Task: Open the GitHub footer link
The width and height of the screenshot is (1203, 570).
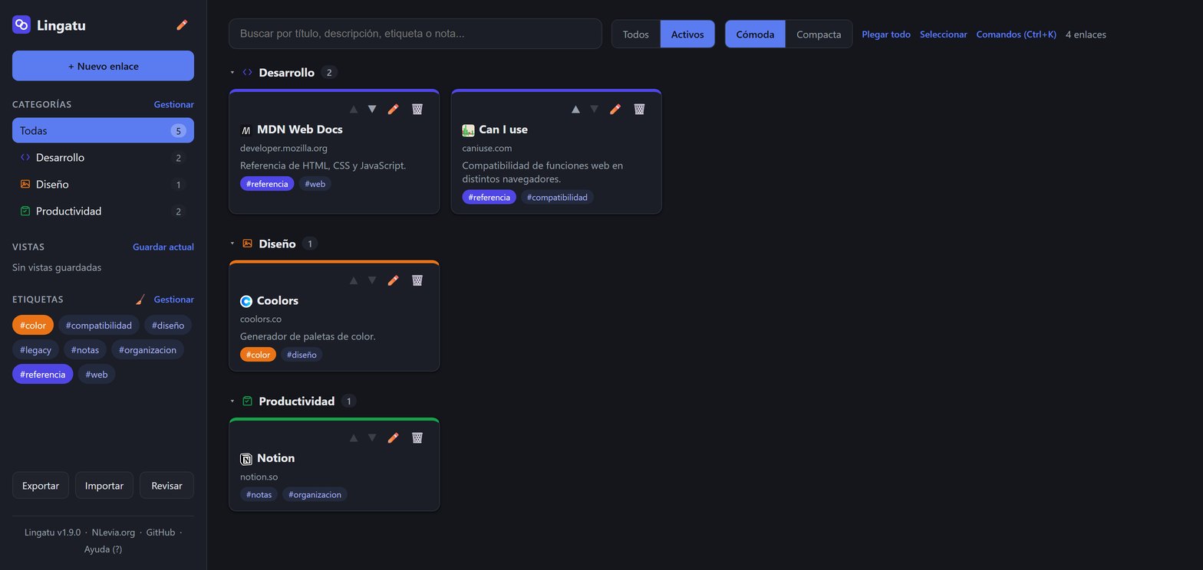Action: pos(160,532)
